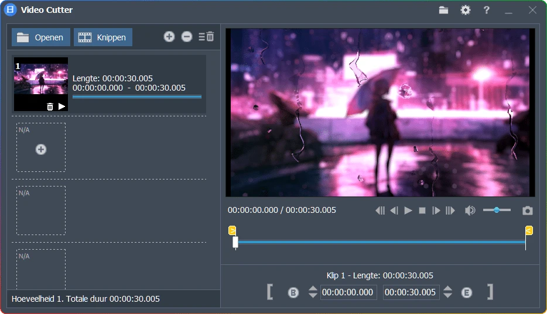
Task: Jump to next keyframe button
Action: [450, 211]
